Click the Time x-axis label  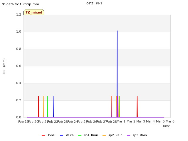[166, 126]
